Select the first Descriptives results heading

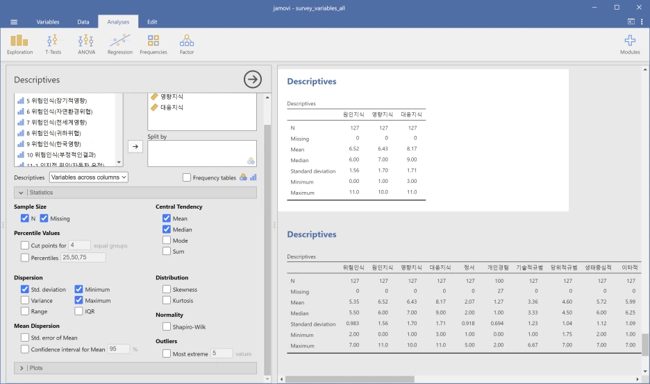point(311,81)
